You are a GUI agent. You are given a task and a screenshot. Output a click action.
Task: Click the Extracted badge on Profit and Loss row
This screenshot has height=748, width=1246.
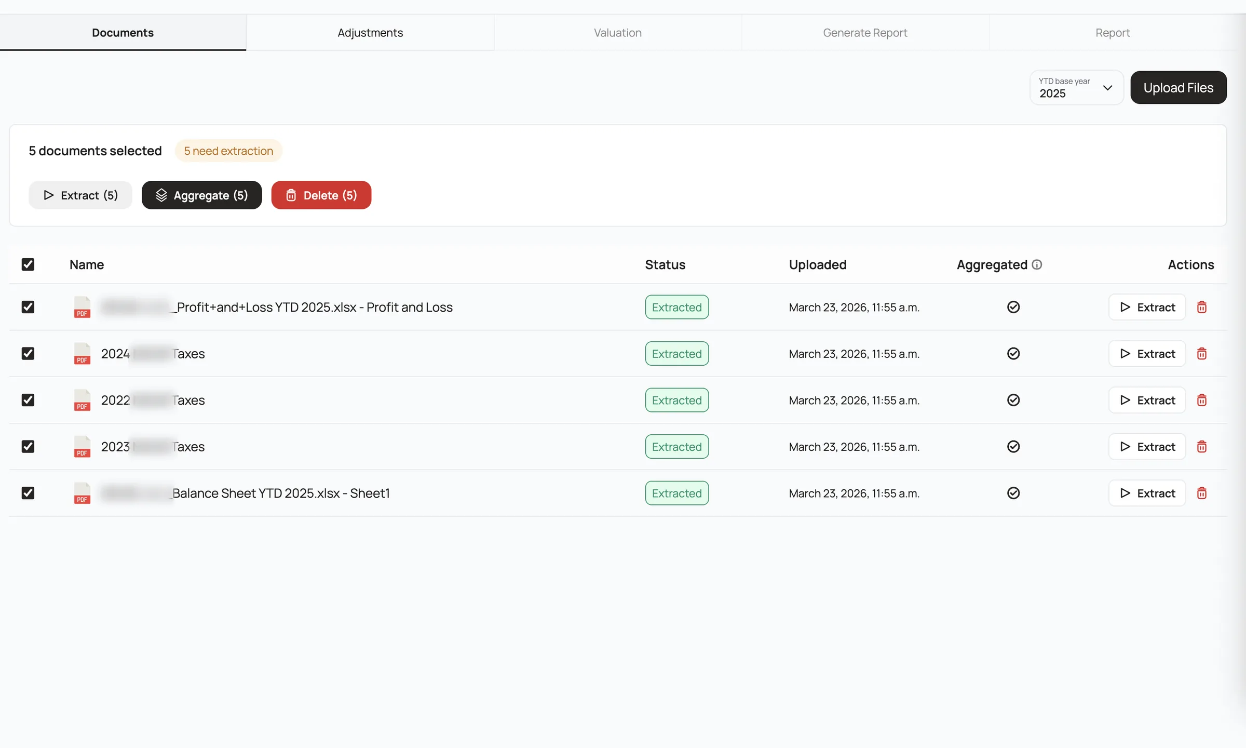pos(677,307)
